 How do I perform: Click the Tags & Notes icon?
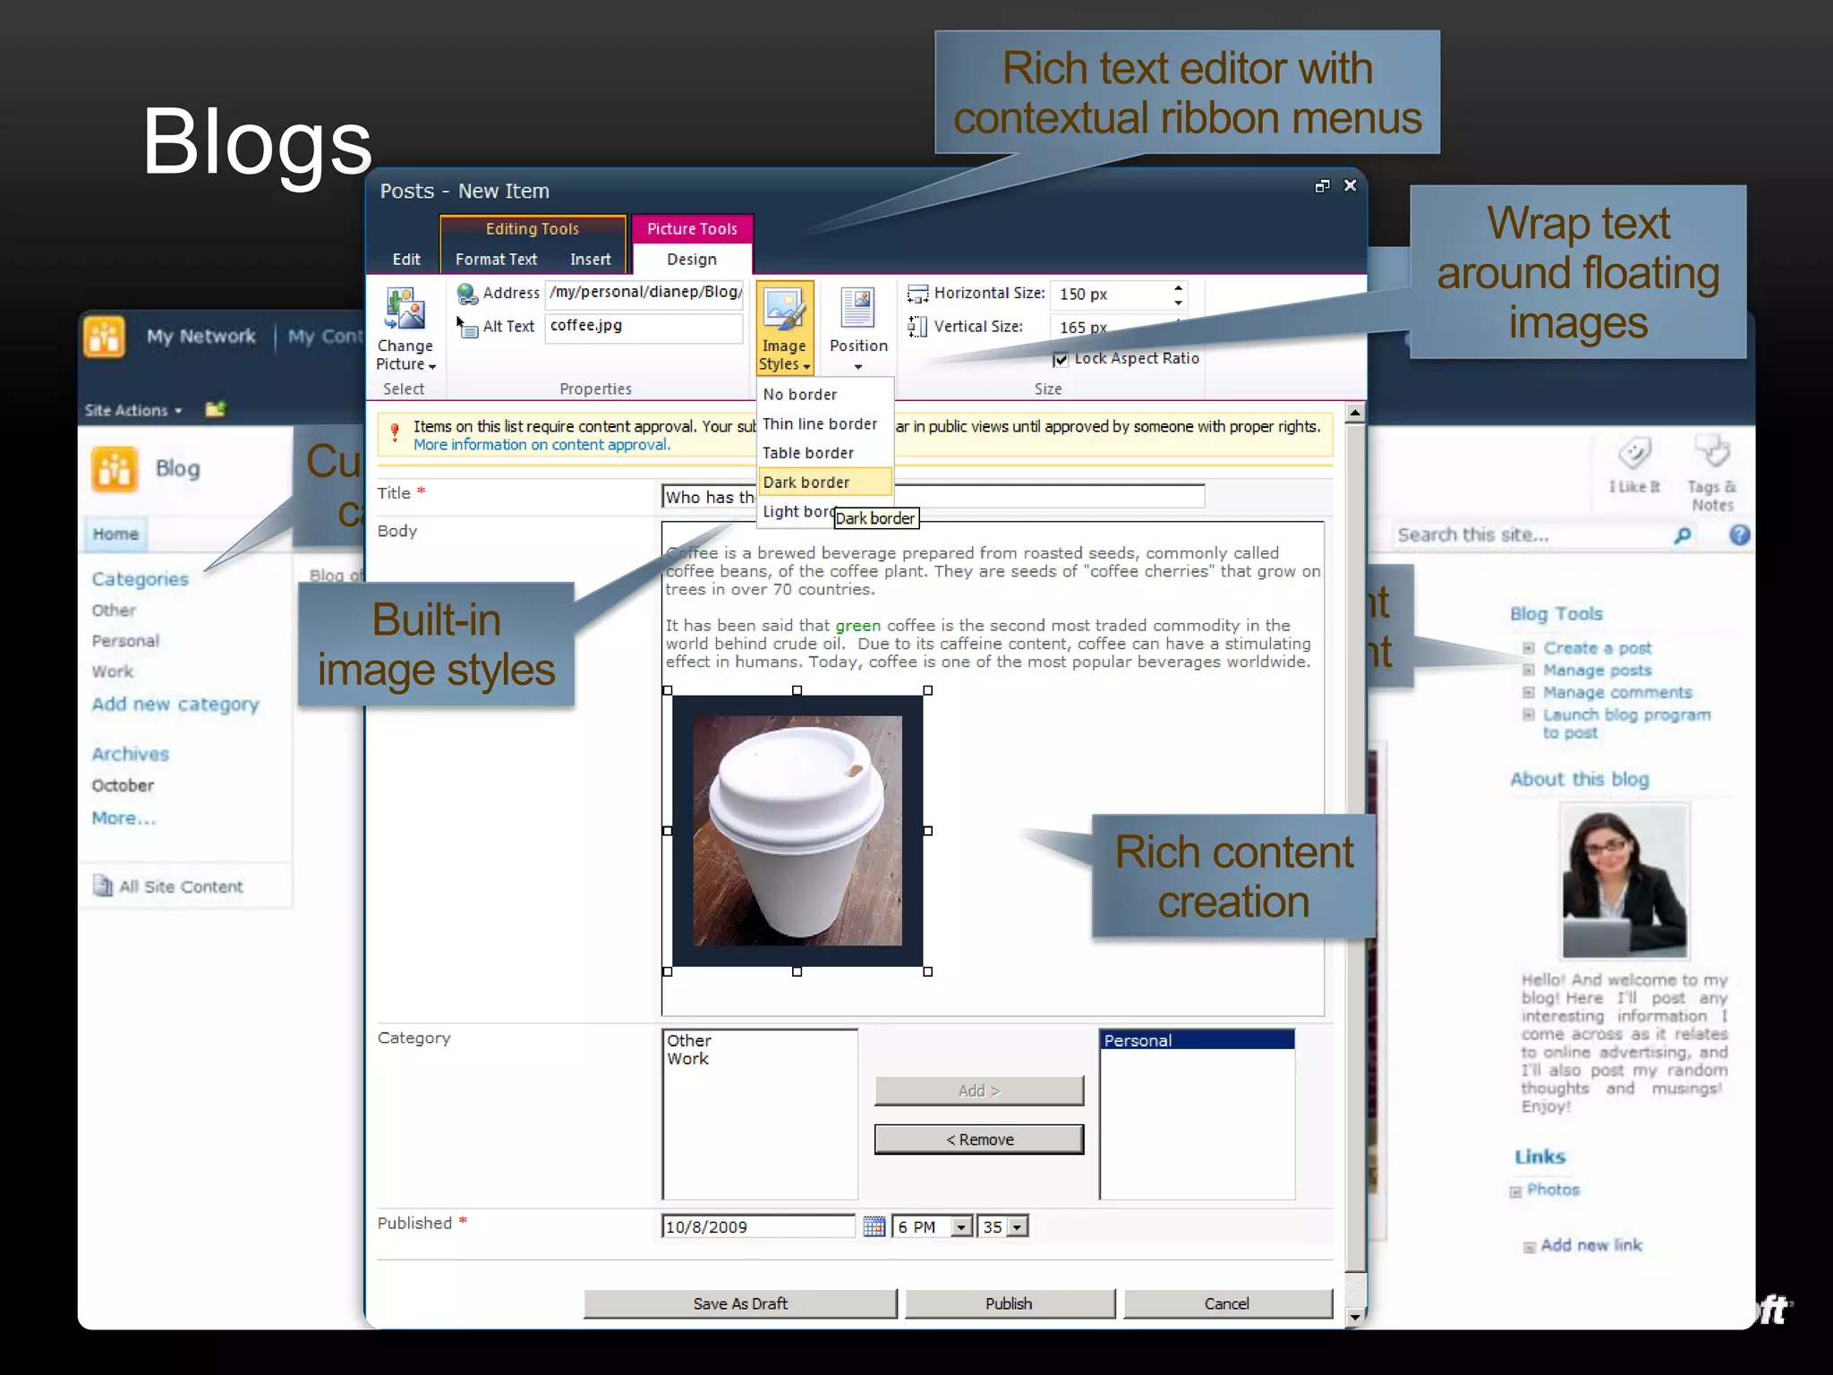pos(1712,452)
